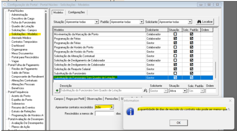Minimize the Configuração do Portal window
The width and height of the screenshot is (237, 131).
pos(202,5)
